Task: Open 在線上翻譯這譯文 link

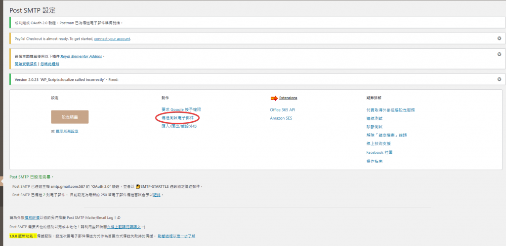Action: pyautogui.click(x=124, y=227)
